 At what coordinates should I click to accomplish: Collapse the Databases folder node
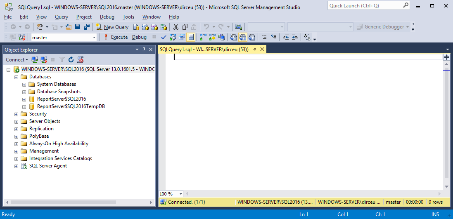coord(16,77)
